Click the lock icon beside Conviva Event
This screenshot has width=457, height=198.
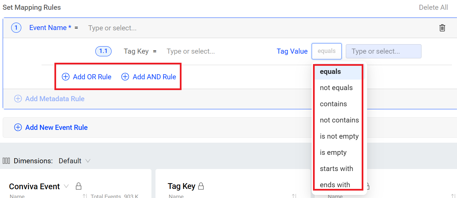(x=78, y=186)
